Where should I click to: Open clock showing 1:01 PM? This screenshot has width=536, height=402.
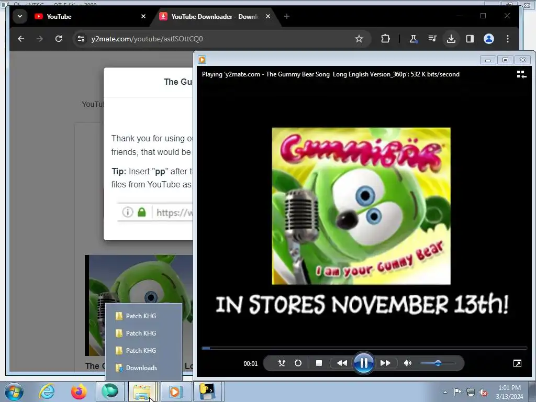509,392
